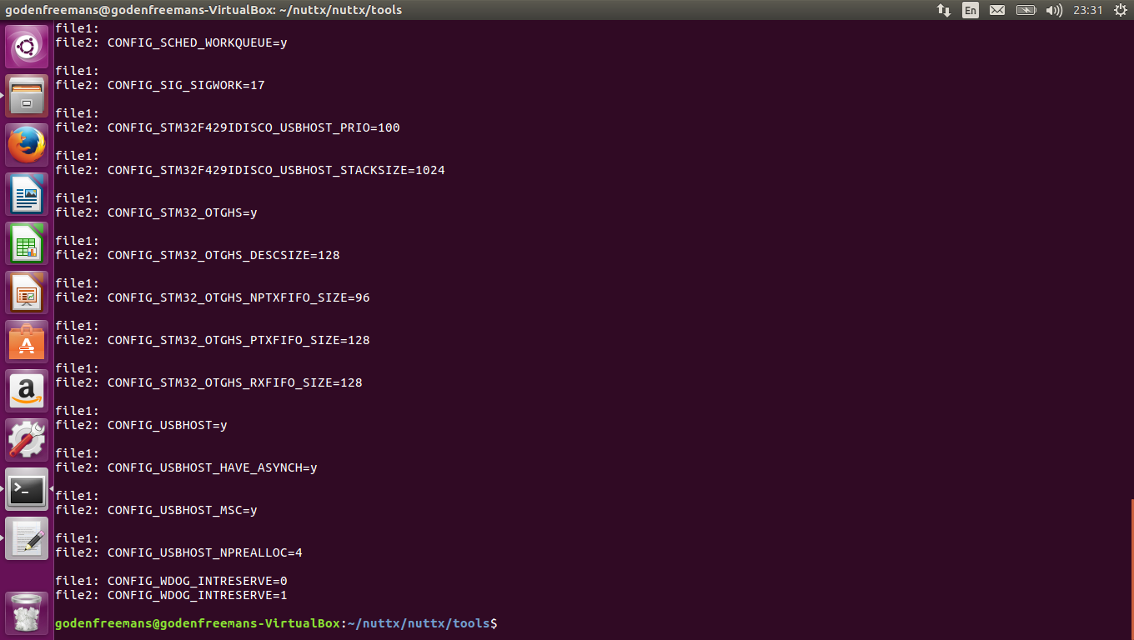
Task: Open LibreOffice Calc from launcher
Action: tap(27, 243)
